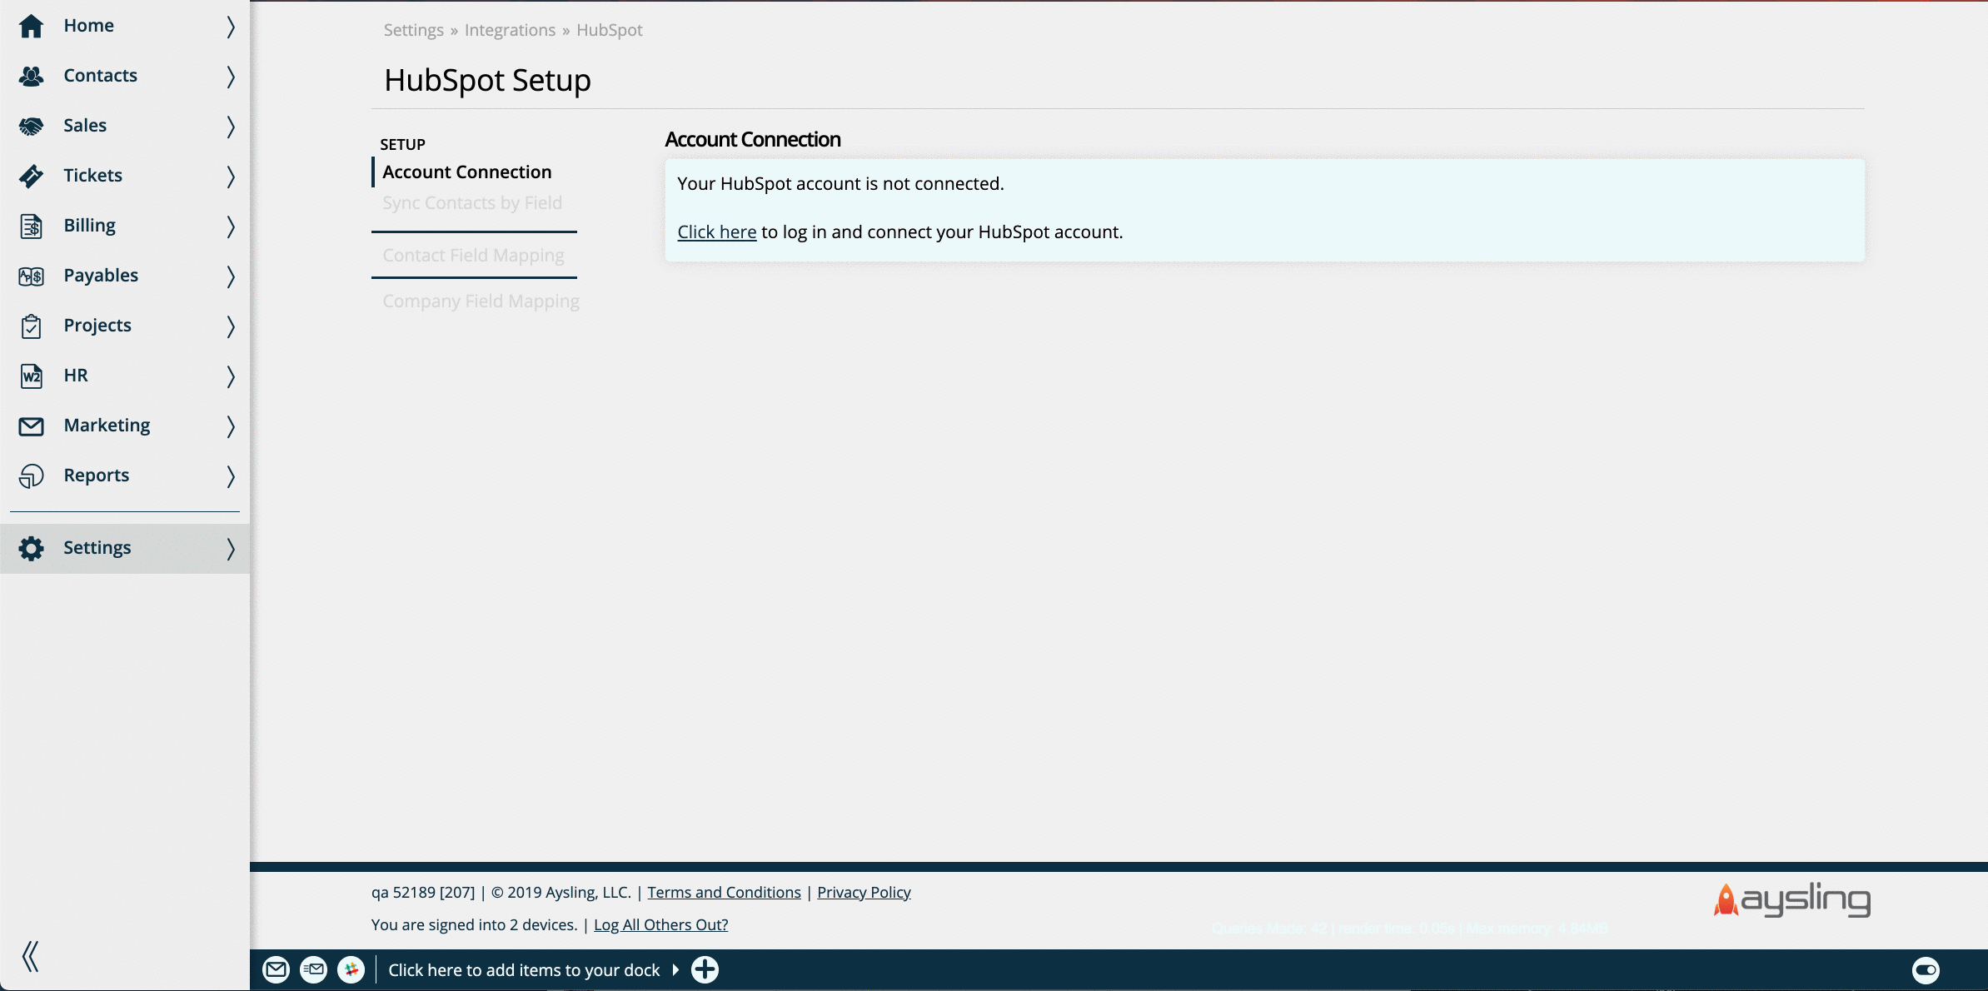
Task: Select the Account Connection setup tab
Action: click(466, 172)
